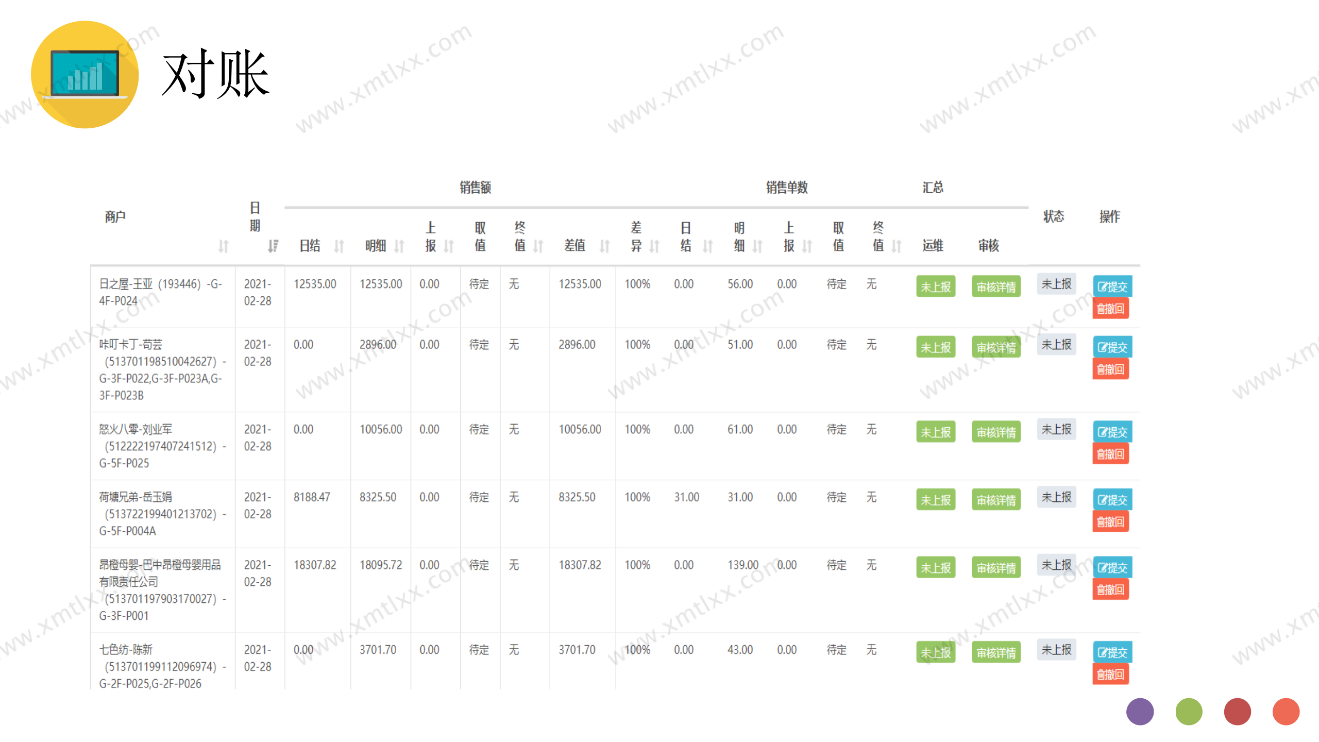This screenshot has width=1319, height=742.
Task: Click 提交 for 日之屋-王亚 row
Action: 1112,286
